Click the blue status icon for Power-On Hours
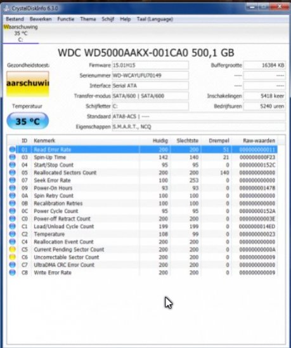 tap(13, 188)
